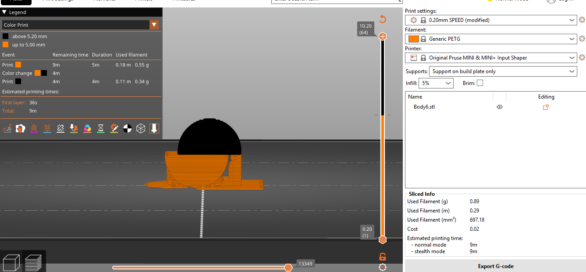Click the orange reset arrow above layer slider
The height and width of the screenshot is (272, 586).
point(383,19)
